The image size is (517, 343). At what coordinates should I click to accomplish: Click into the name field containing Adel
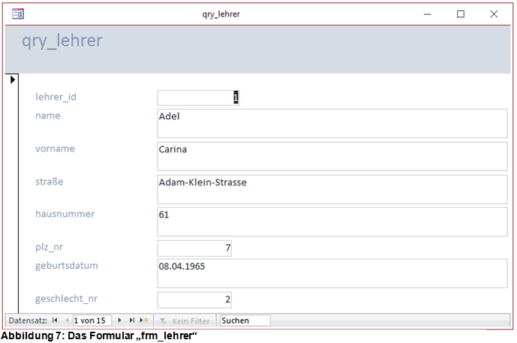(332, 123)
